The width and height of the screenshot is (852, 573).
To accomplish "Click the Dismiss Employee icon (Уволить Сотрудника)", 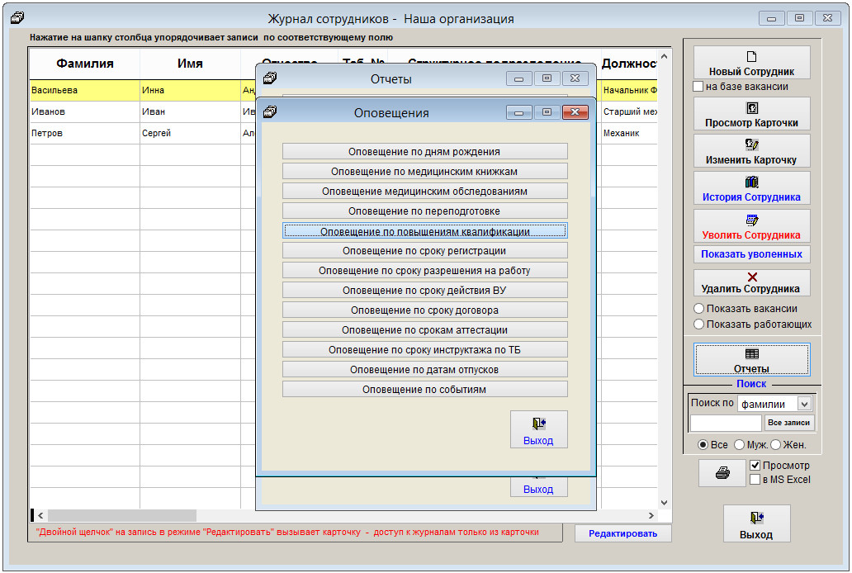I will pos(751,220).
